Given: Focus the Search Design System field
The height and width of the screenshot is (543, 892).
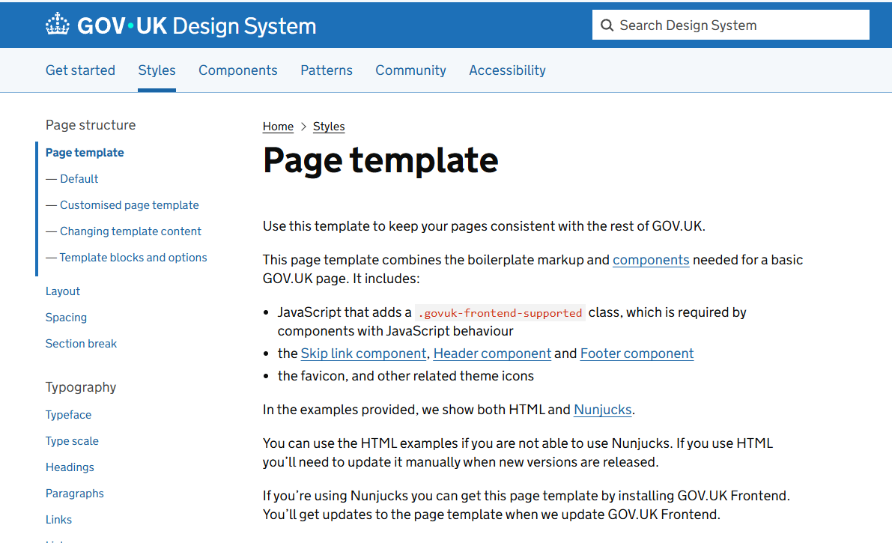Looking at the screenshot, I should pyautogui.click(x=730, y=25).
